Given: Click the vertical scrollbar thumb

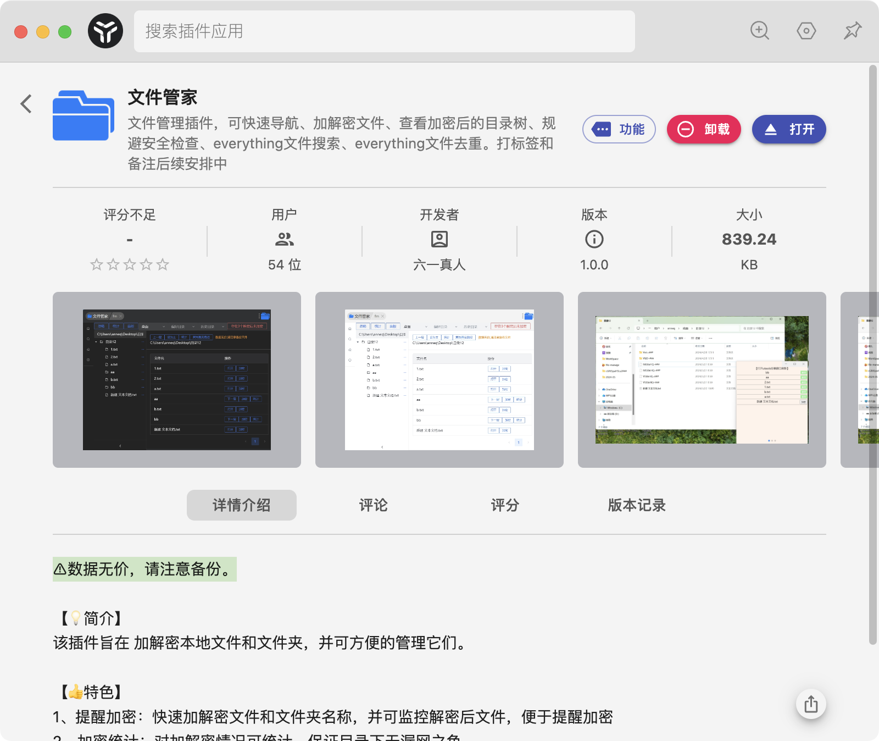Looking at the screenshot, I should click(873, 355).
